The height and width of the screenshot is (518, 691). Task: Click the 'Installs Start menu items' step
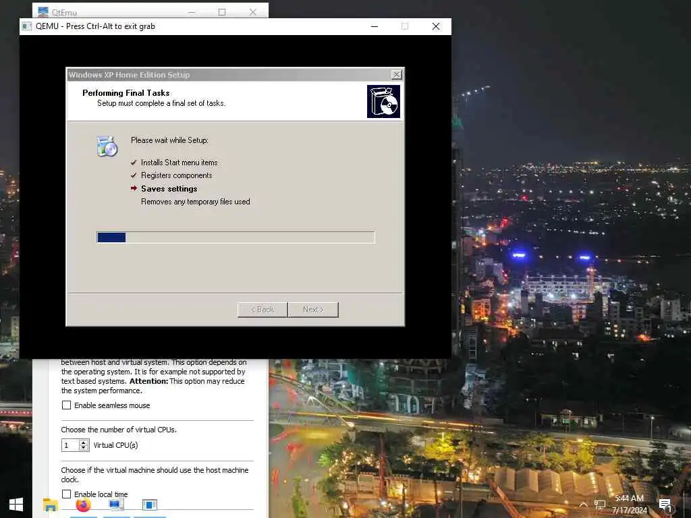pyautogui.click(x=179, y=163)
